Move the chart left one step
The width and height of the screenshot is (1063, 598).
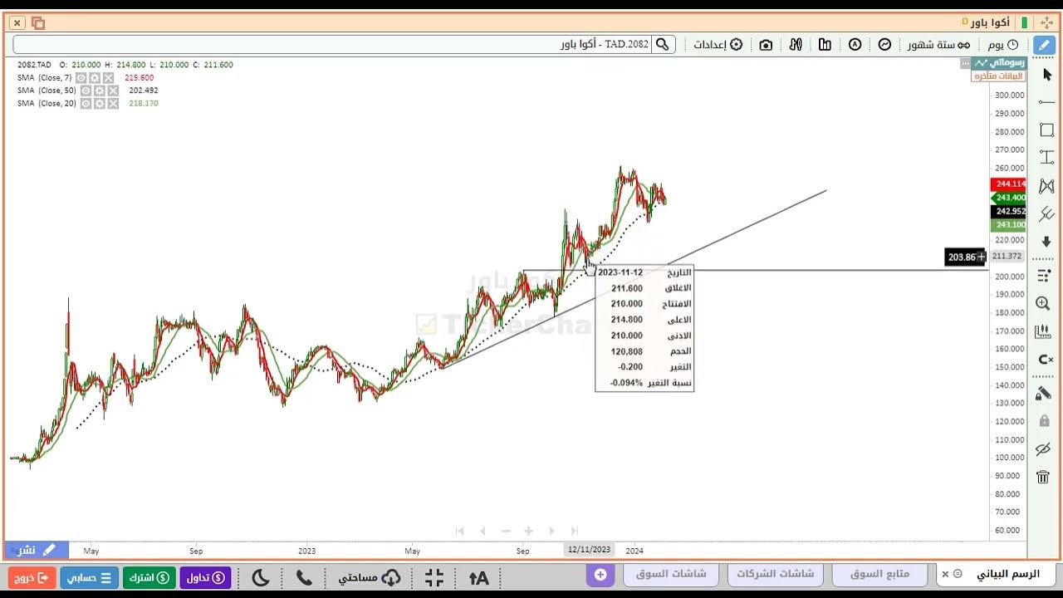(x=483, y=531)
